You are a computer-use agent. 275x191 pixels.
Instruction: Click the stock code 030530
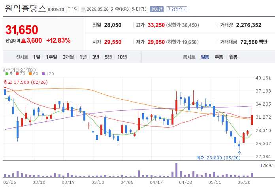[56, 9]
